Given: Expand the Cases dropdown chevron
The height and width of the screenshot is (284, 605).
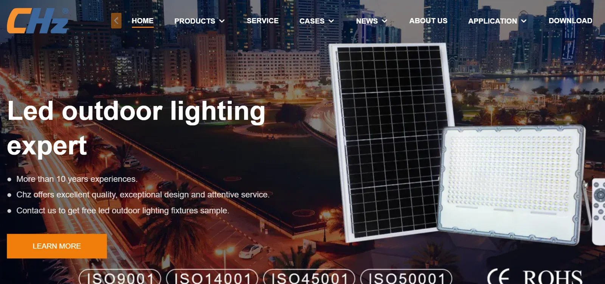Looking at the screenshot, I should coord(331,21).
